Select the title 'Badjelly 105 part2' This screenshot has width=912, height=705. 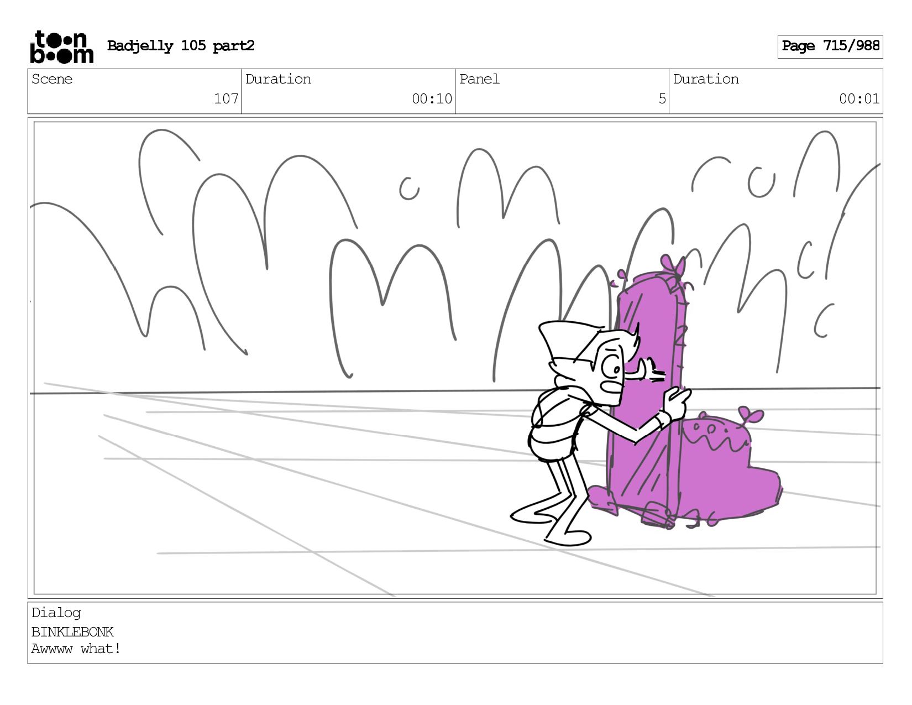coord(181,46)
